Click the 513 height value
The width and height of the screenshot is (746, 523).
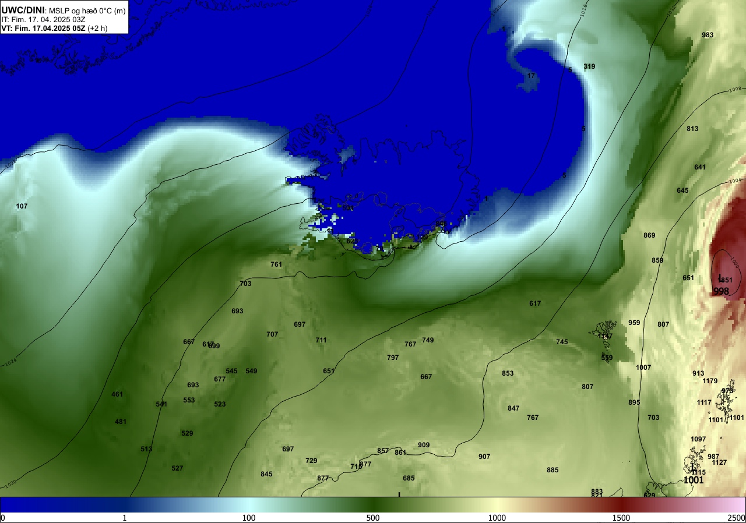146,449
